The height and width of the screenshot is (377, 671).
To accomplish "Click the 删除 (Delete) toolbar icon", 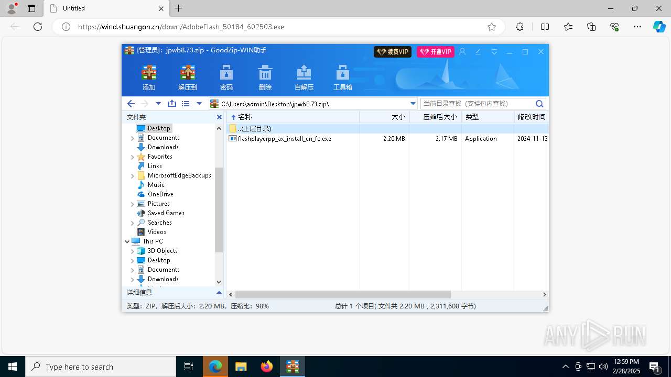I will (265, 77).
